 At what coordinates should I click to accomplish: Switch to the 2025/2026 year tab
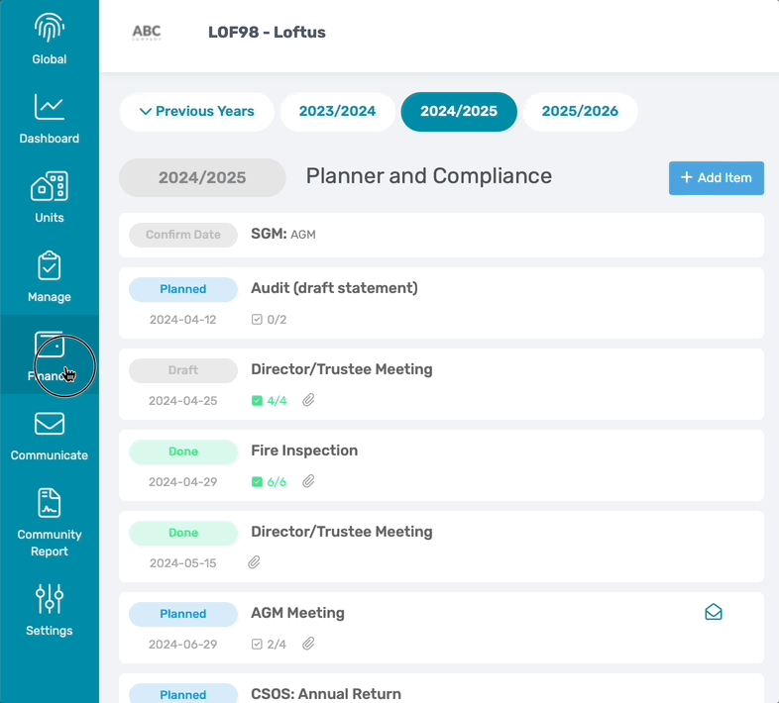click(x=580, y=112)
